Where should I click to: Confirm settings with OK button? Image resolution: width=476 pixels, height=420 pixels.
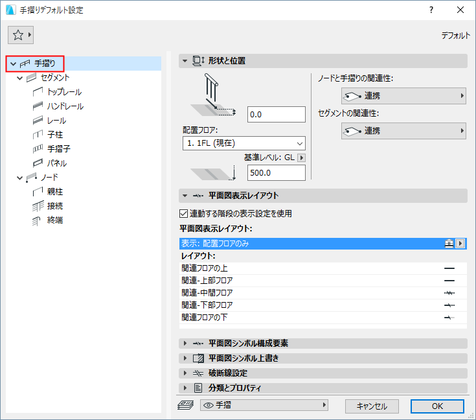[437, 406]
